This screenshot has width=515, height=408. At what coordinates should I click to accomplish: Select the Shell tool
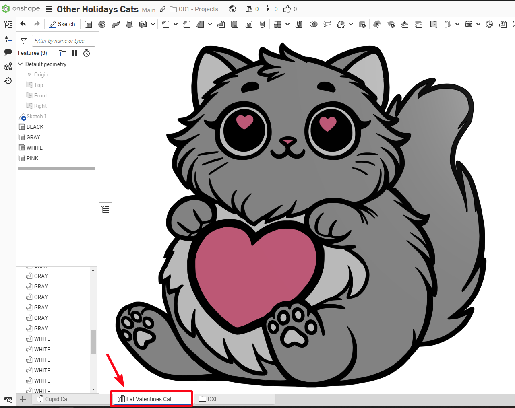[235, 24]
